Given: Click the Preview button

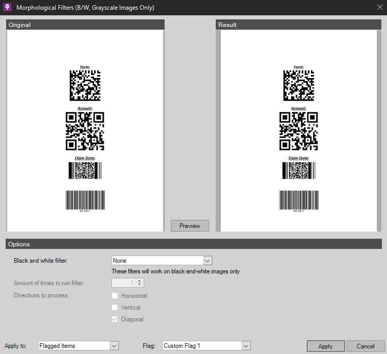Looking at the screenshot, I should 190,226.
